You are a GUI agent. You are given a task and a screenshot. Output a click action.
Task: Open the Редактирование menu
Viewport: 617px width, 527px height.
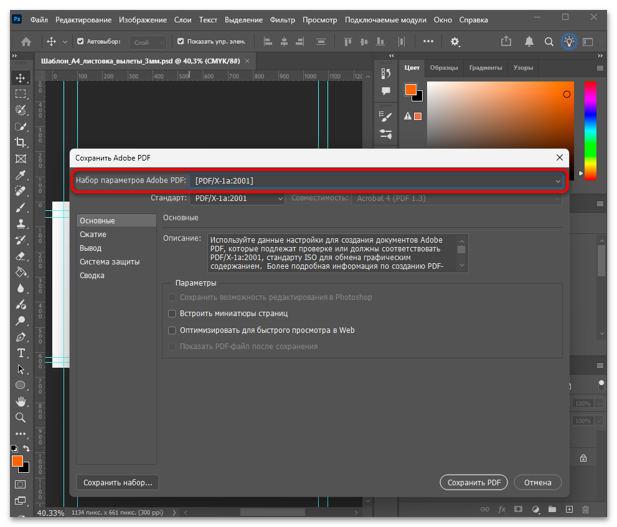(83, 20)
